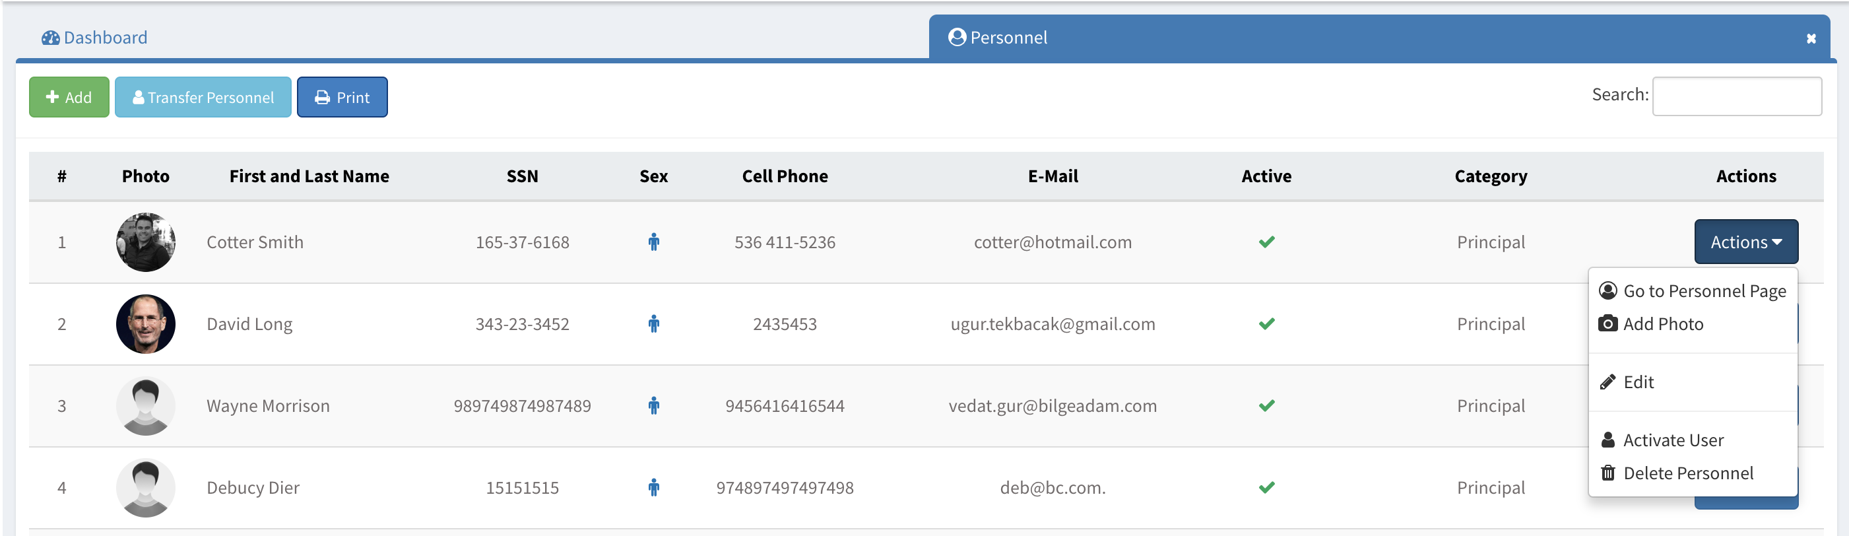Screen dimensions: 1849x536
Task: Select Go to Personnel Page menu item
Action: (1704, 291)
